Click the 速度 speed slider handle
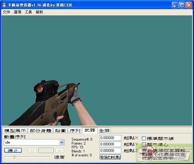This screenshot has width=194, height=164. (x=14, y=157)
